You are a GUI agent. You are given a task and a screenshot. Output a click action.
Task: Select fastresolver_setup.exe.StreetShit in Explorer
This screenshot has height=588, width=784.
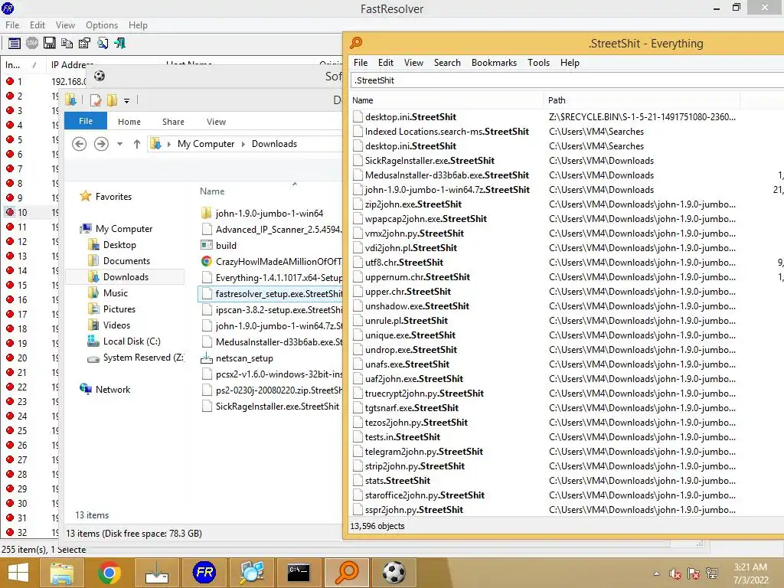tap(270, 294)
